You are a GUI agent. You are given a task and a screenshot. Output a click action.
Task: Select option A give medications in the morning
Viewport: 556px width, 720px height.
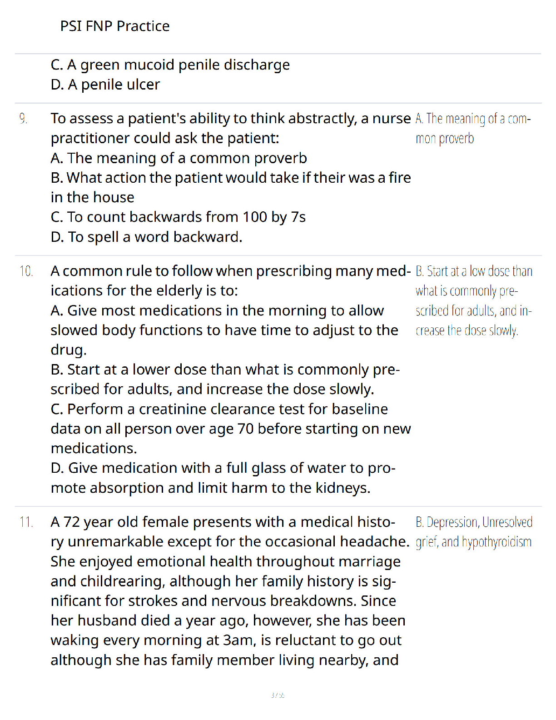(224, 330)
